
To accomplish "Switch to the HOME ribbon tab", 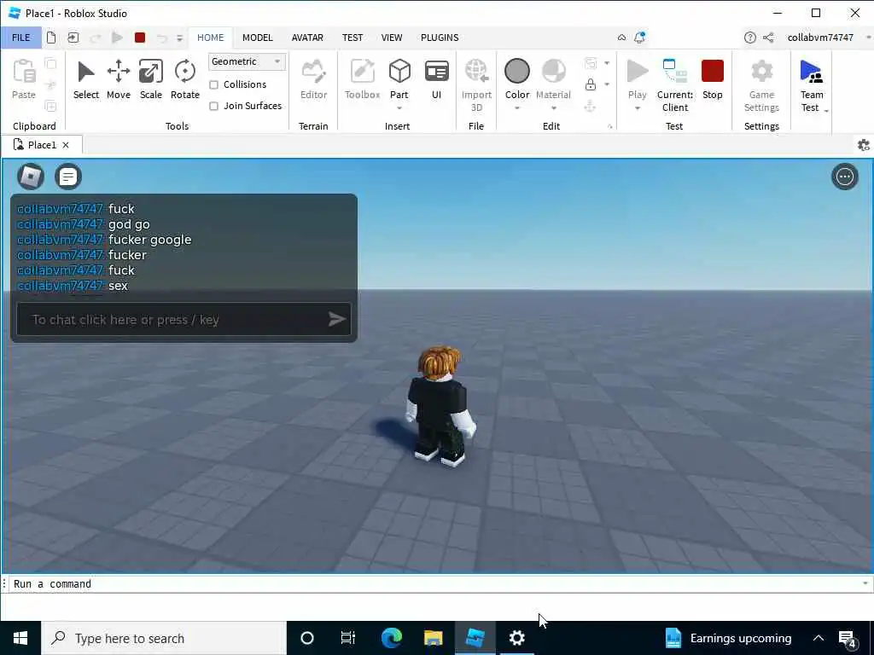I will pyautogui.click(x=210, y=38).
